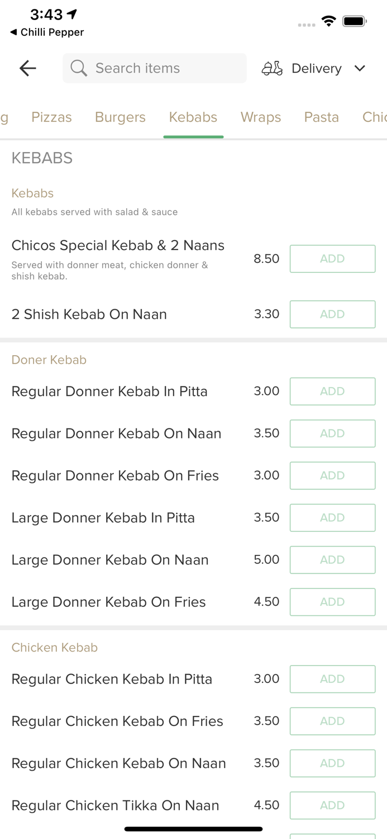Add Large Donner Kebab On Naan
The width and height of the screenshot is (387, 839).
click(x=332, y=560)
